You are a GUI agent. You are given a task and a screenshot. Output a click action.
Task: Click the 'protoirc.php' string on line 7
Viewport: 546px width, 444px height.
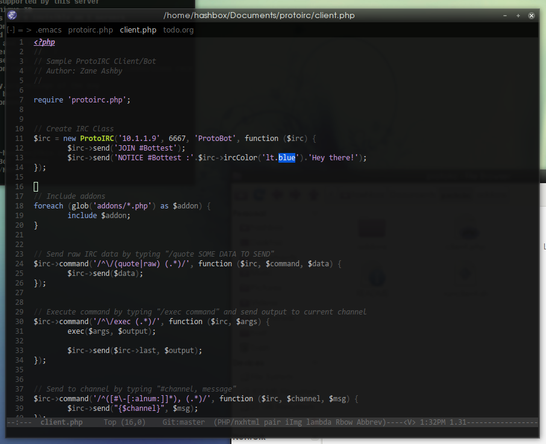(x=97, y=100)
